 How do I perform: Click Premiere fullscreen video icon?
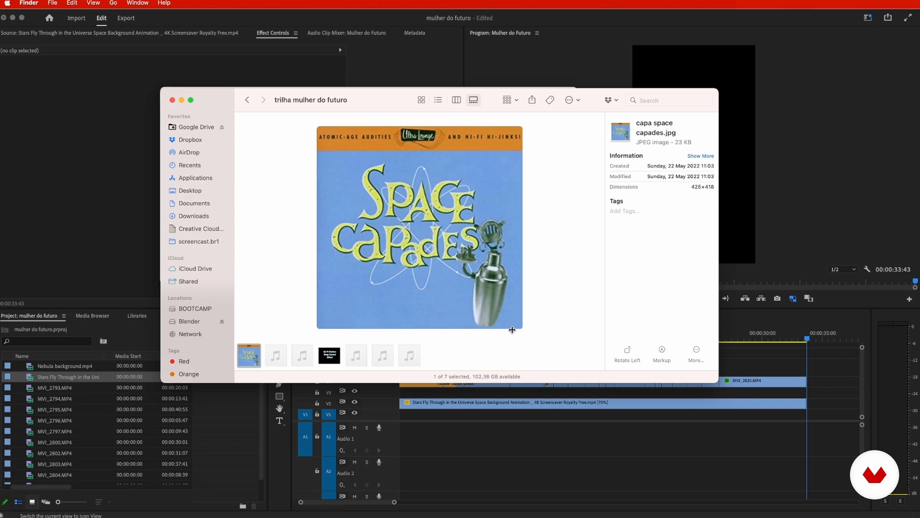point(908,18)
